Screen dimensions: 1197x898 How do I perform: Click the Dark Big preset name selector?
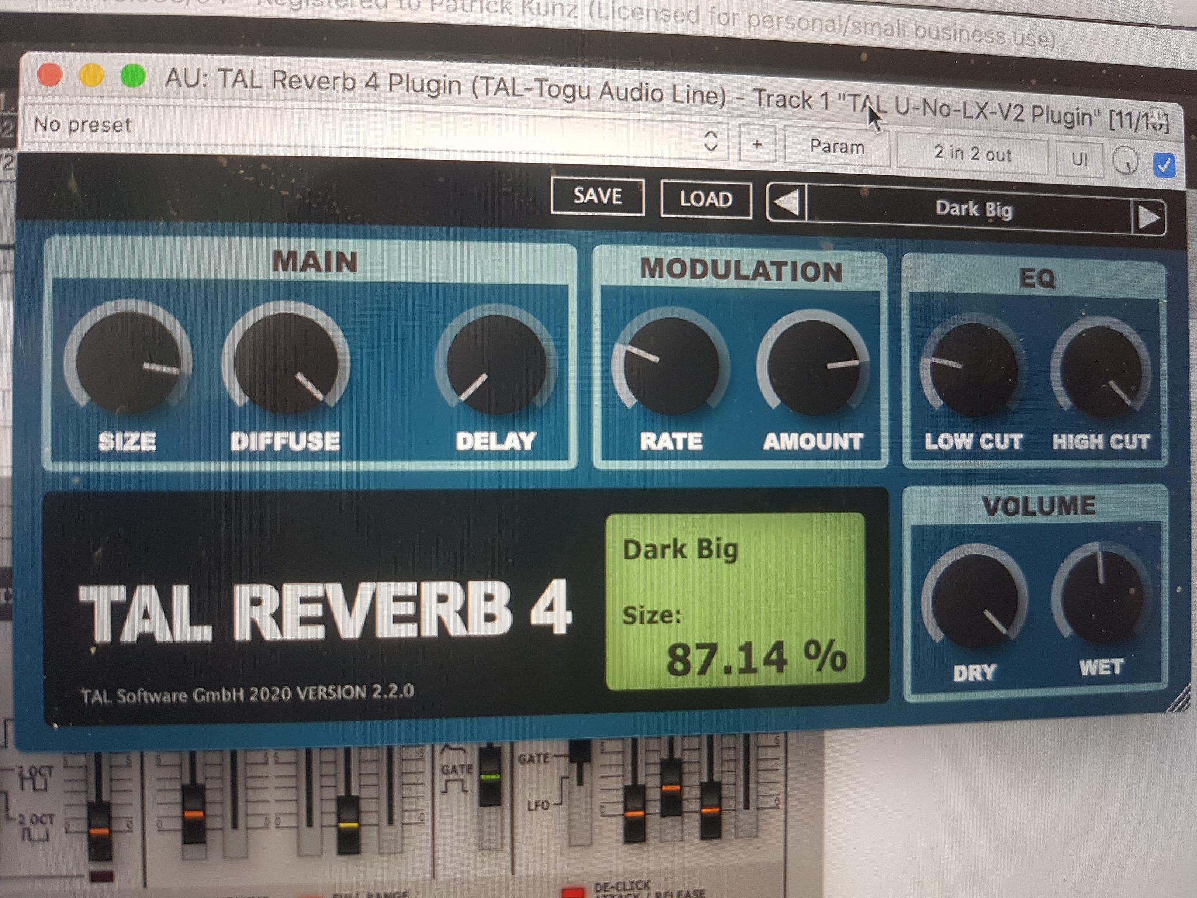pyautogui.click(x=973, y=209)
